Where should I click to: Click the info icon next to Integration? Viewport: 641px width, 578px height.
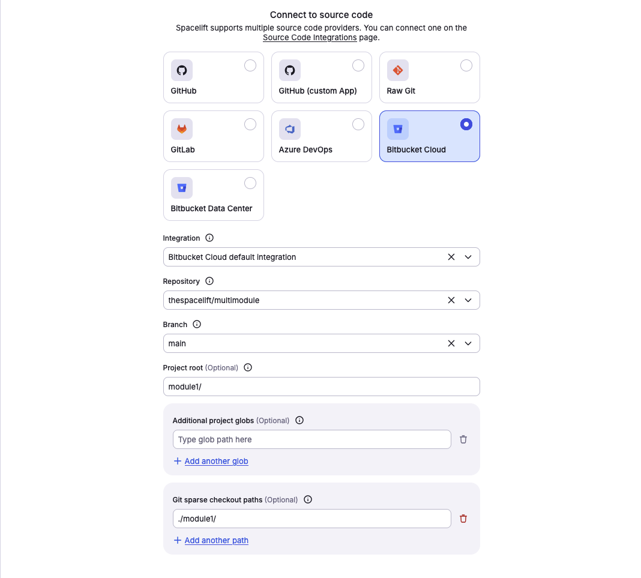pos(209,238)
